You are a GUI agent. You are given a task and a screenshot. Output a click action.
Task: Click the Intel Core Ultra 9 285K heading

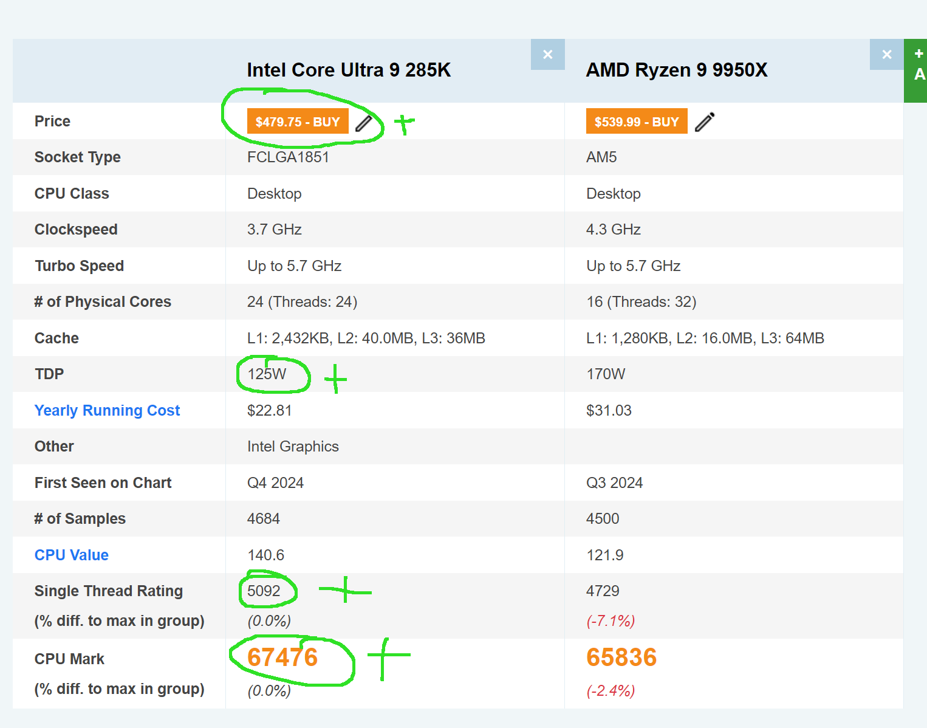[349, 70]
